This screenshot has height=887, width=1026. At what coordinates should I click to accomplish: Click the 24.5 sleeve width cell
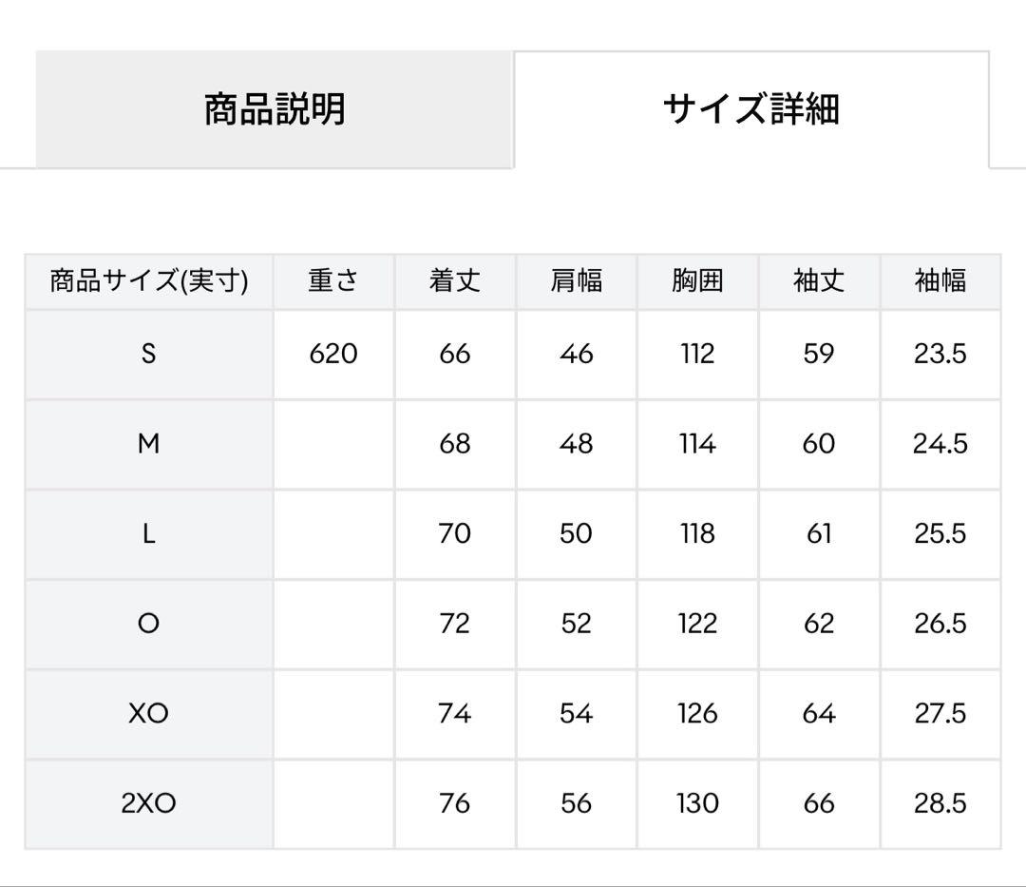coord(940,444)
